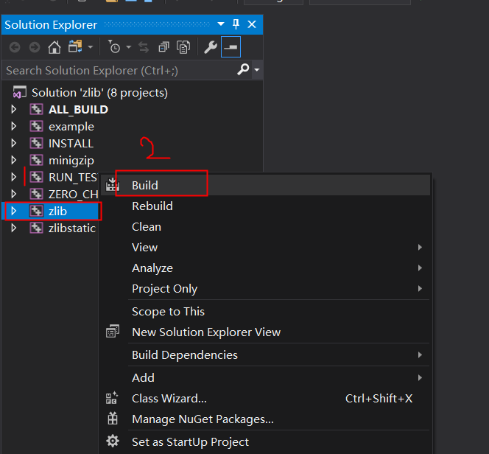489x454 pixels.
Task: Click the Forward navigation arrow in Solution Explorer
Action: click(35, 47)
